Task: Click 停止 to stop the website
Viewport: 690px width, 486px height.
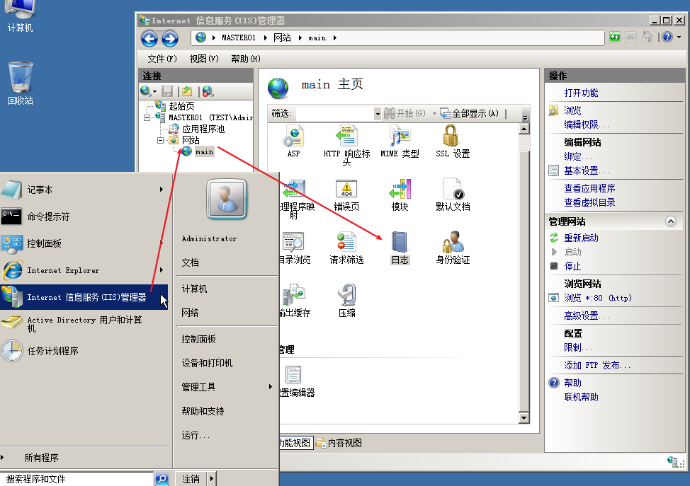Action: point(572,266)
